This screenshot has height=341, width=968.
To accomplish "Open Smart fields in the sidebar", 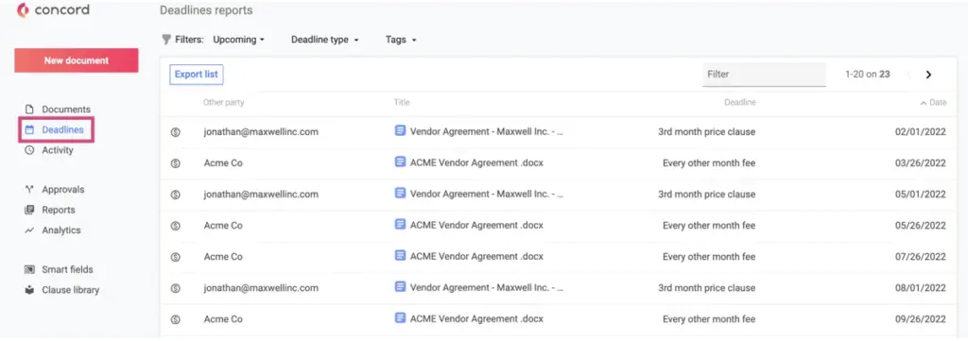I will coord(67,269).
